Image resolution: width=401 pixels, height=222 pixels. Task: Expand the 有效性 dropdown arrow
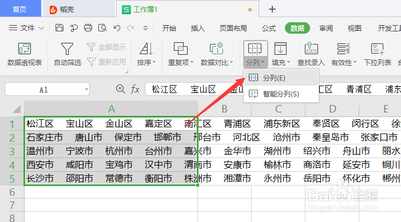[x=355, y=62]
